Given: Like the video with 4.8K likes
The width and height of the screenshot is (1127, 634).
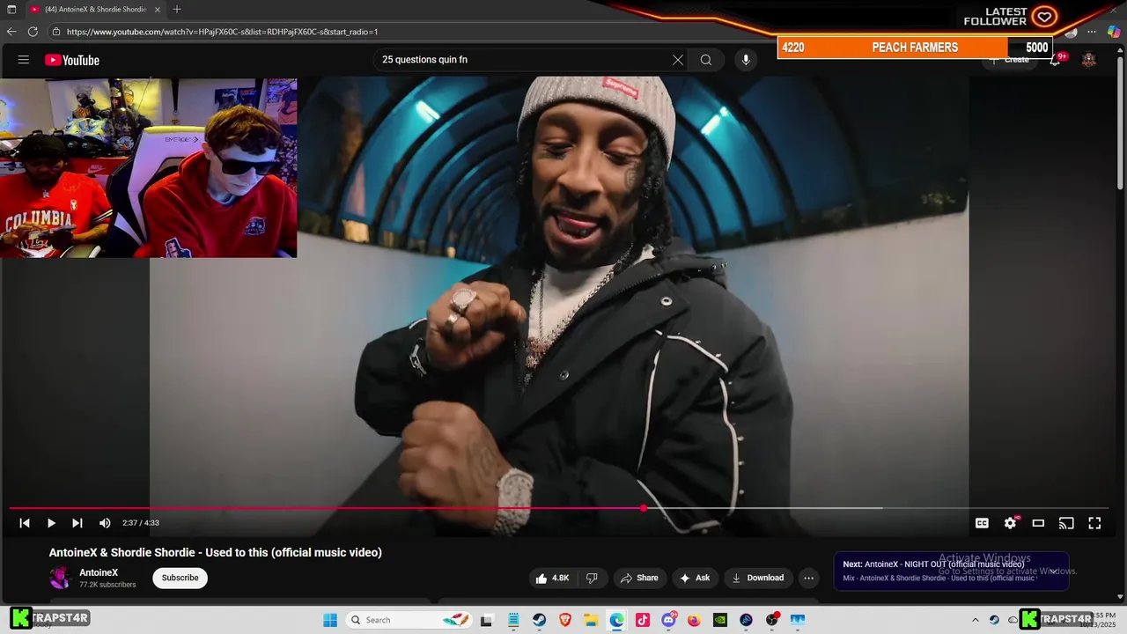Looking at the screenshot, I should 553,578.
